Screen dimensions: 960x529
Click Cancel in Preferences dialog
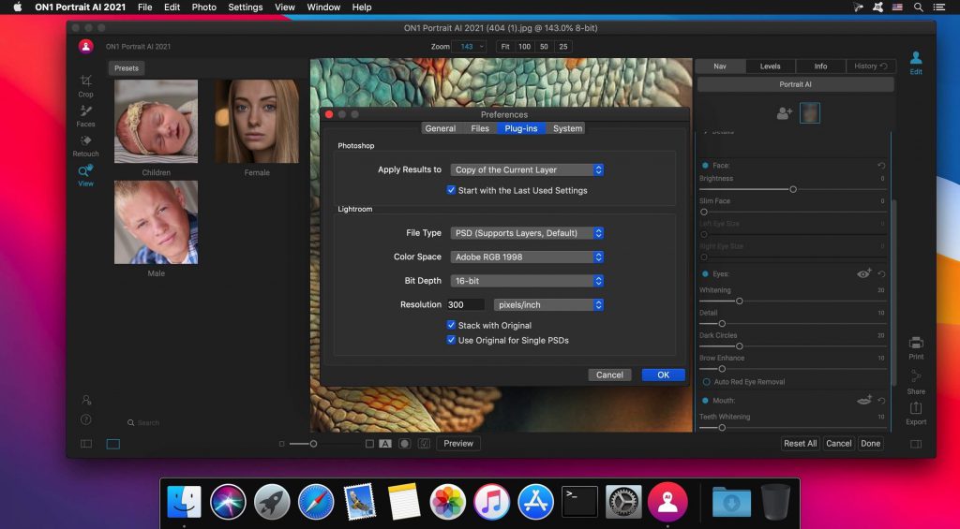tap(609, 375)
